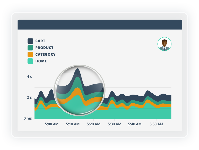Click the 4 s y-axis label
The image size is (199, 150).
[x=29, y=77]
